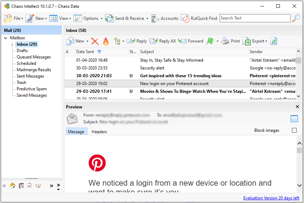Click the Search Text input field
Screen dimensions: 304x203
pos(255,18)
